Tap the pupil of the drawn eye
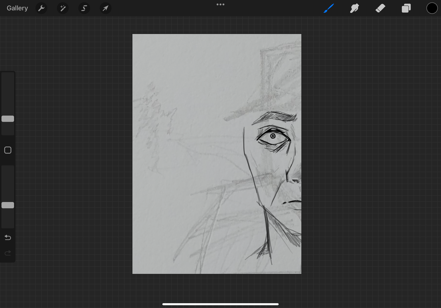441x308 pixels. tap(273, 136)
